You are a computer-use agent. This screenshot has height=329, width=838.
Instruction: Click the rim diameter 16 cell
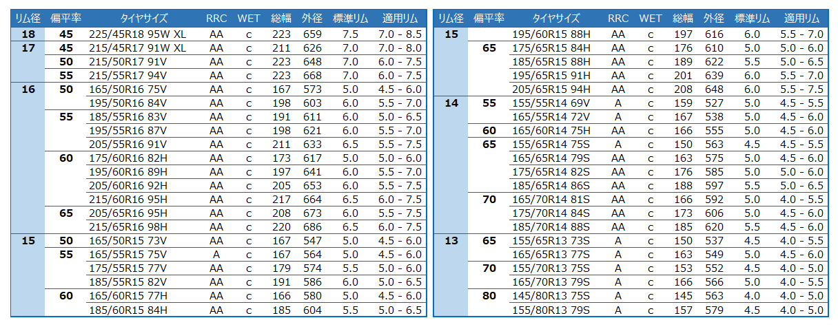point(28,89)
